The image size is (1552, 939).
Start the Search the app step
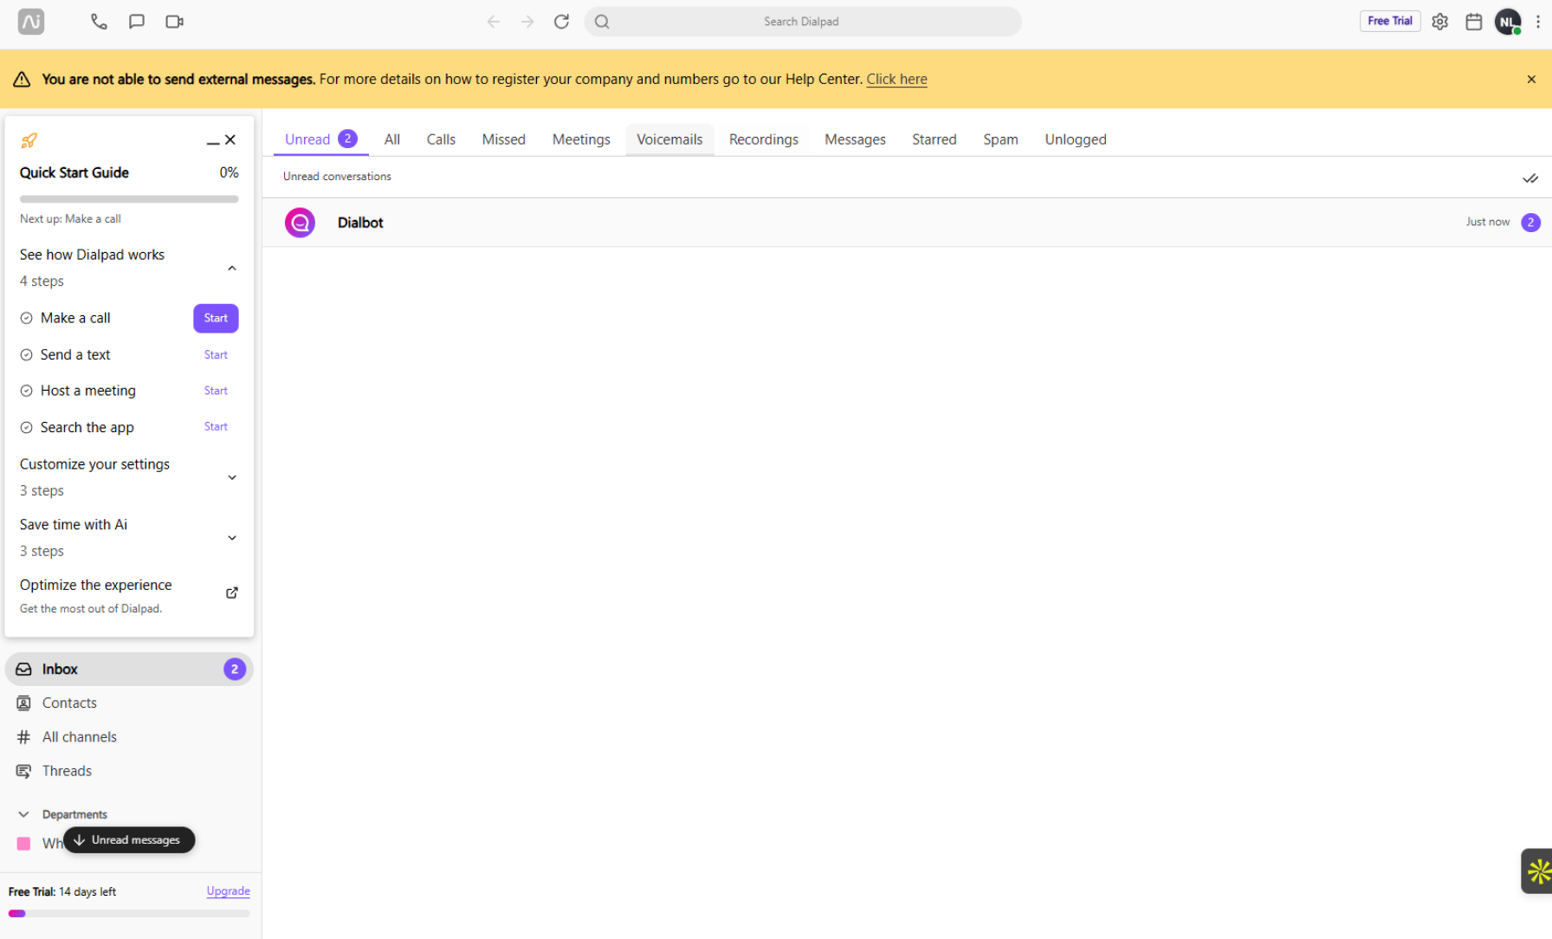[216, 426]
